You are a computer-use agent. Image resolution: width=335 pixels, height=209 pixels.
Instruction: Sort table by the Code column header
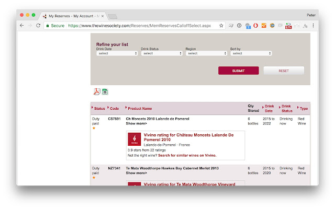tap(114, 108)
